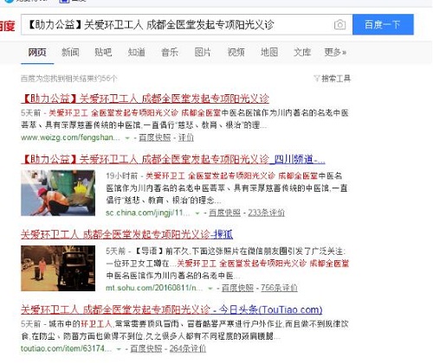Open the 搜狐 result title link

point(126,234)
